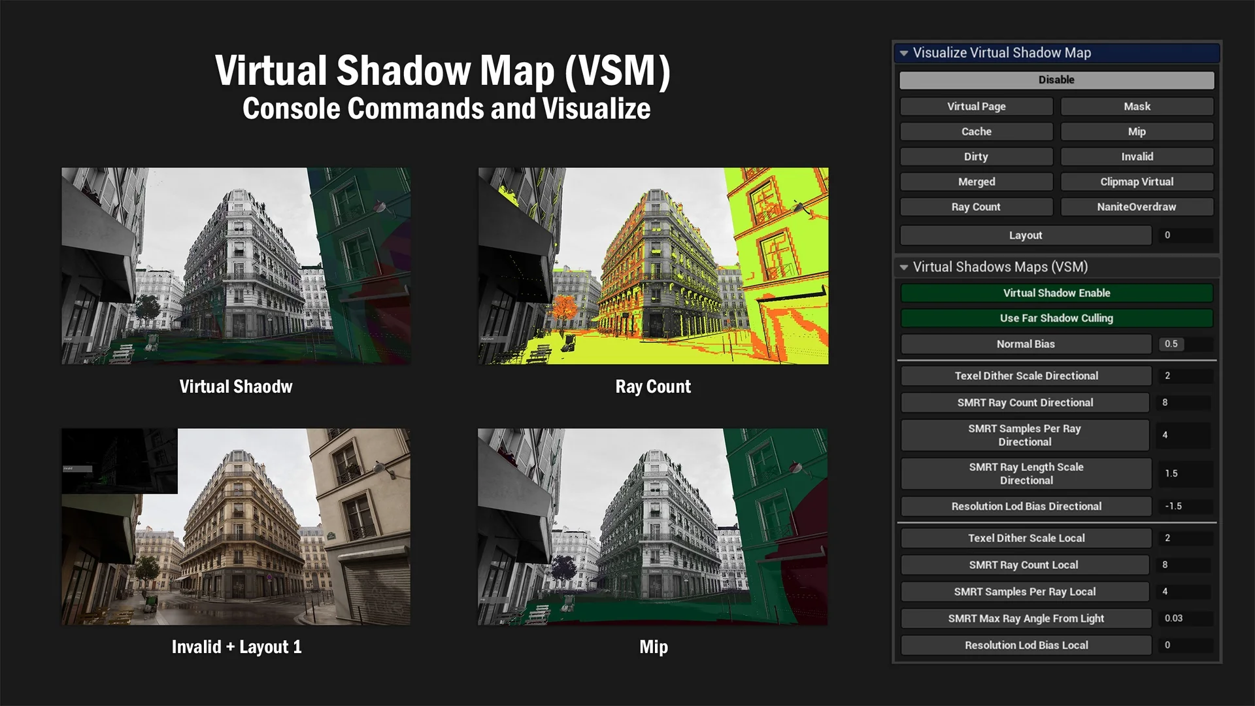Collapse the Virtual Shadows Maps (VSM) section

tap(904, 267)
